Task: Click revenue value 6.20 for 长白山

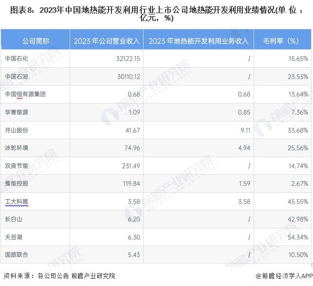Action: click(134, 219)
